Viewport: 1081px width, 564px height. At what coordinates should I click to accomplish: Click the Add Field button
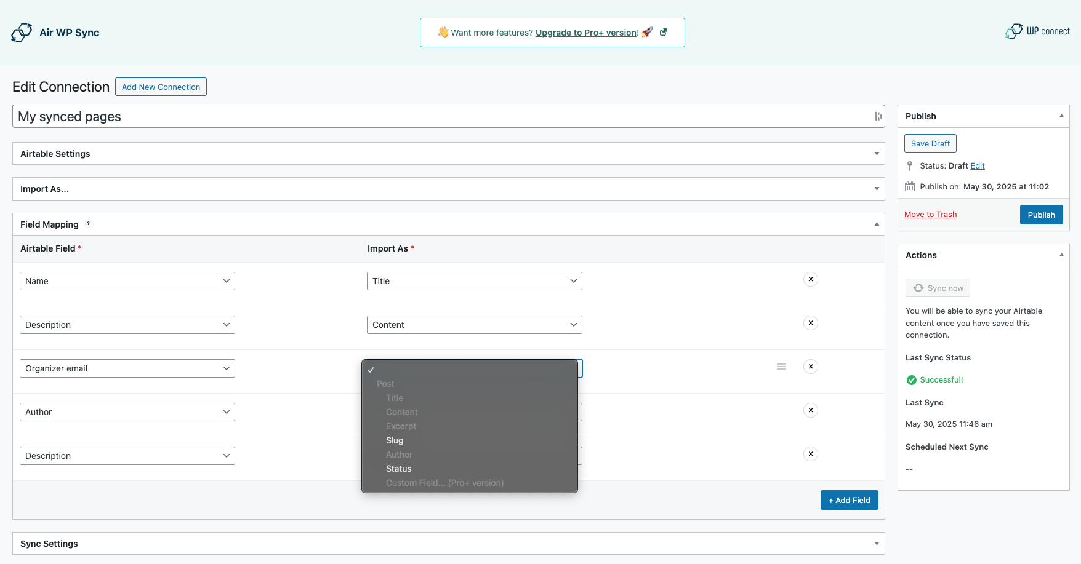[x=849, y=500]
